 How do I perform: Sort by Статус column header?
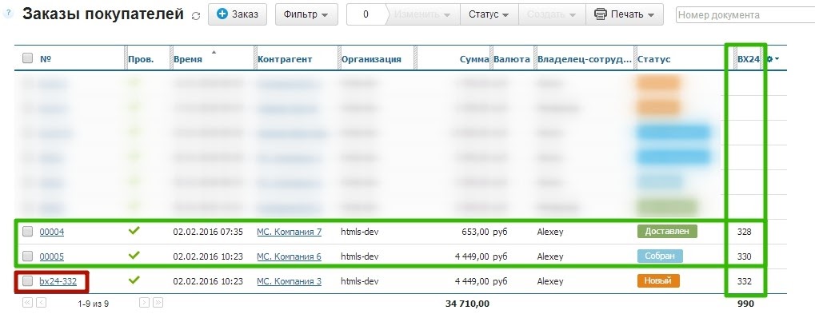click(x=654, y=59)
